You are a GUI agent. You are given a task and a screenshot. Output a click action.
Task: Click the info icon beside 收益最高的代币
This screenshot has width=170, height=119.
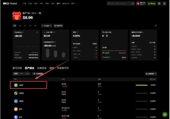pyautogui.click(x=55, y=42)
